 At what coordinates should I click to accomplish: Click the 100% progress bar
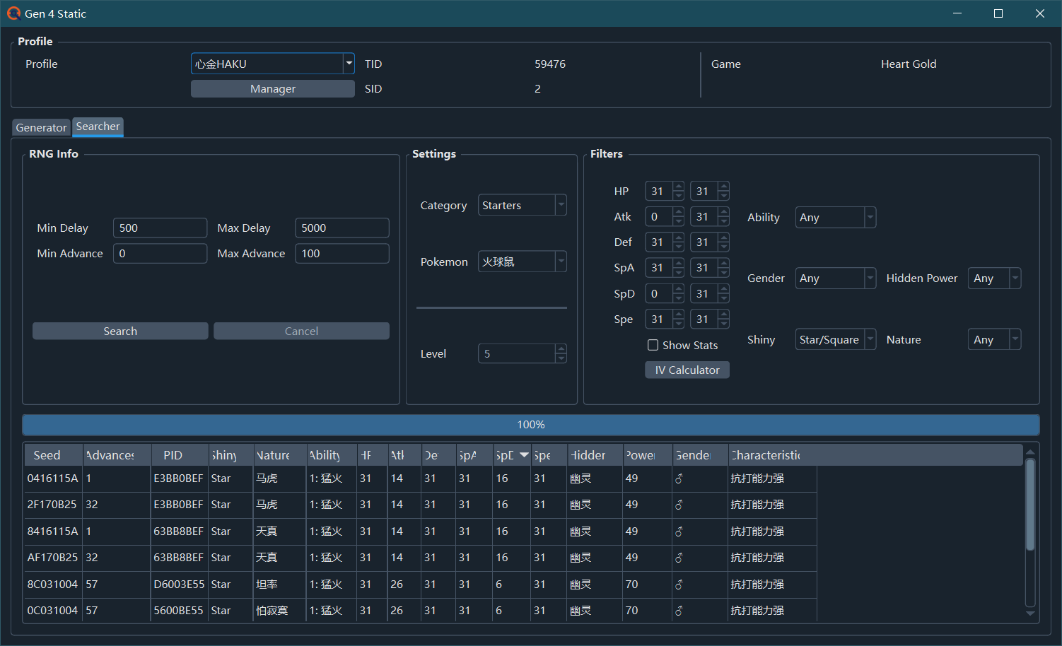pyautogui.click(x=530, y=424)
